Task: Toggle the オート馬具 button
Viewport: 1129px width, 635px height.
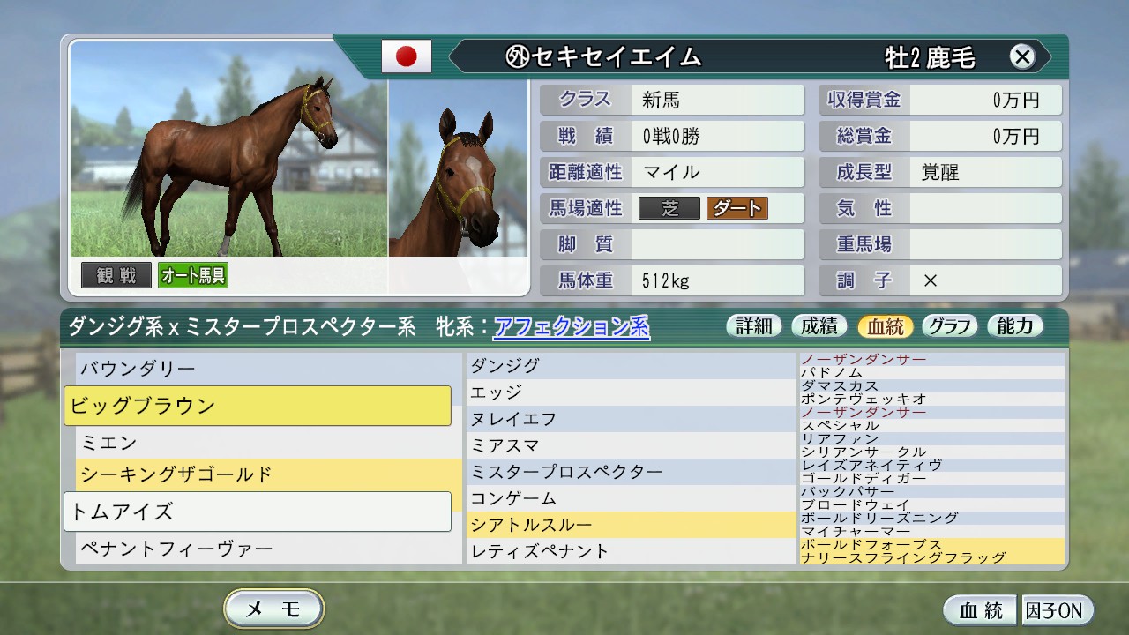Action: (x=193, y=275)
